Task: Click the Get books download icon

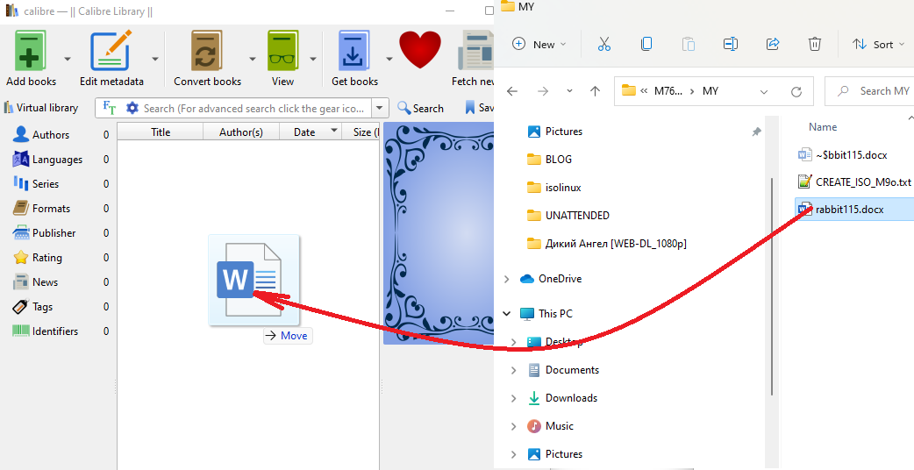Action: [x=354, y=51]
